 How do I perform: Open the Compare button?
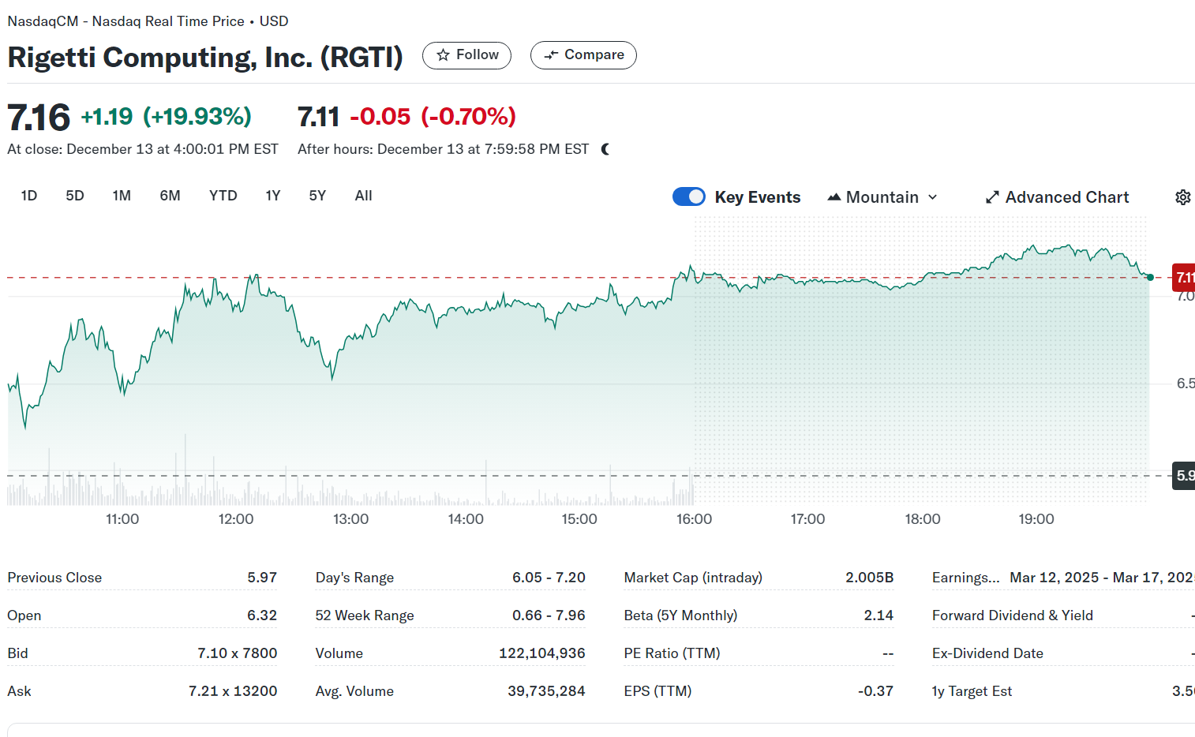[583, 55]
